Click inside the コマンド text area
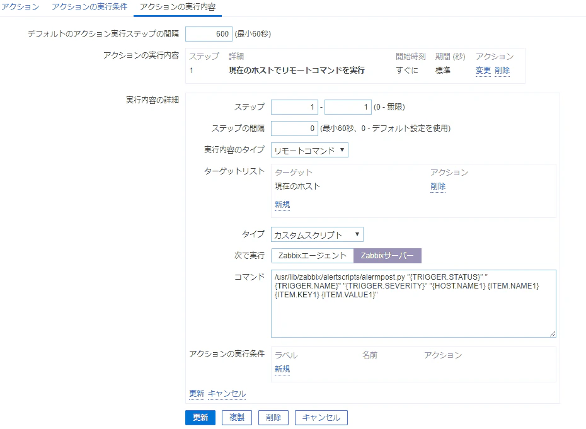 (413, 304)
